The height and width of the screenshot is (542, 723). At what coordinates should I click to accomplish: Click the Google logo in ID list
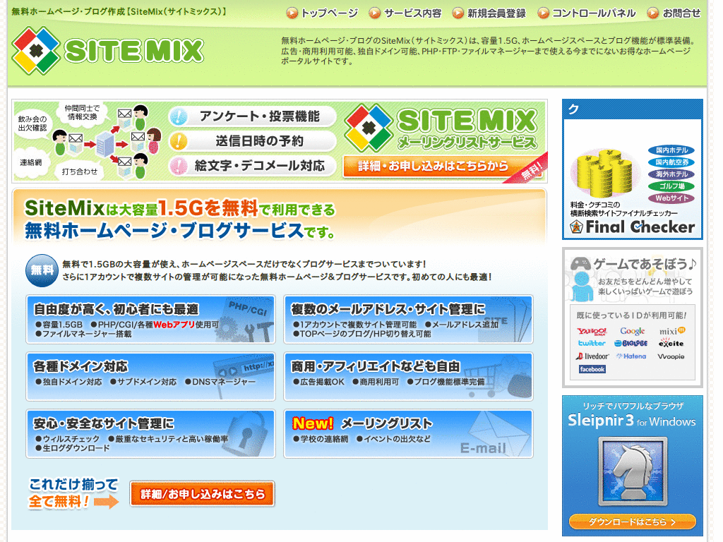pos(632,331)
